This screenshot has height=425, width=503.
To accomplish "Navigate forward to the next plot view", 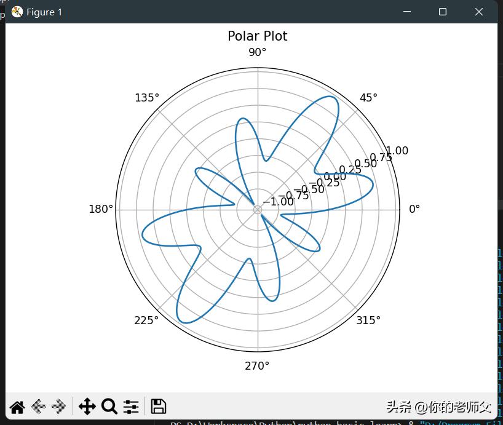I will [x=58, y=406].
